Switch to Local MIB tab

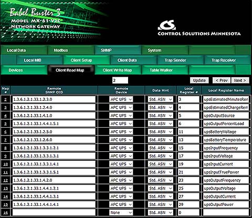(x=39, y=60)
